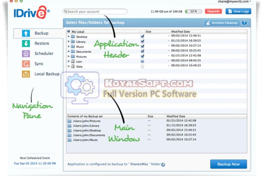The image size is (264, 176).
Task: Open the shane@myworld.com account dropdown
Action: click(234, 1)
